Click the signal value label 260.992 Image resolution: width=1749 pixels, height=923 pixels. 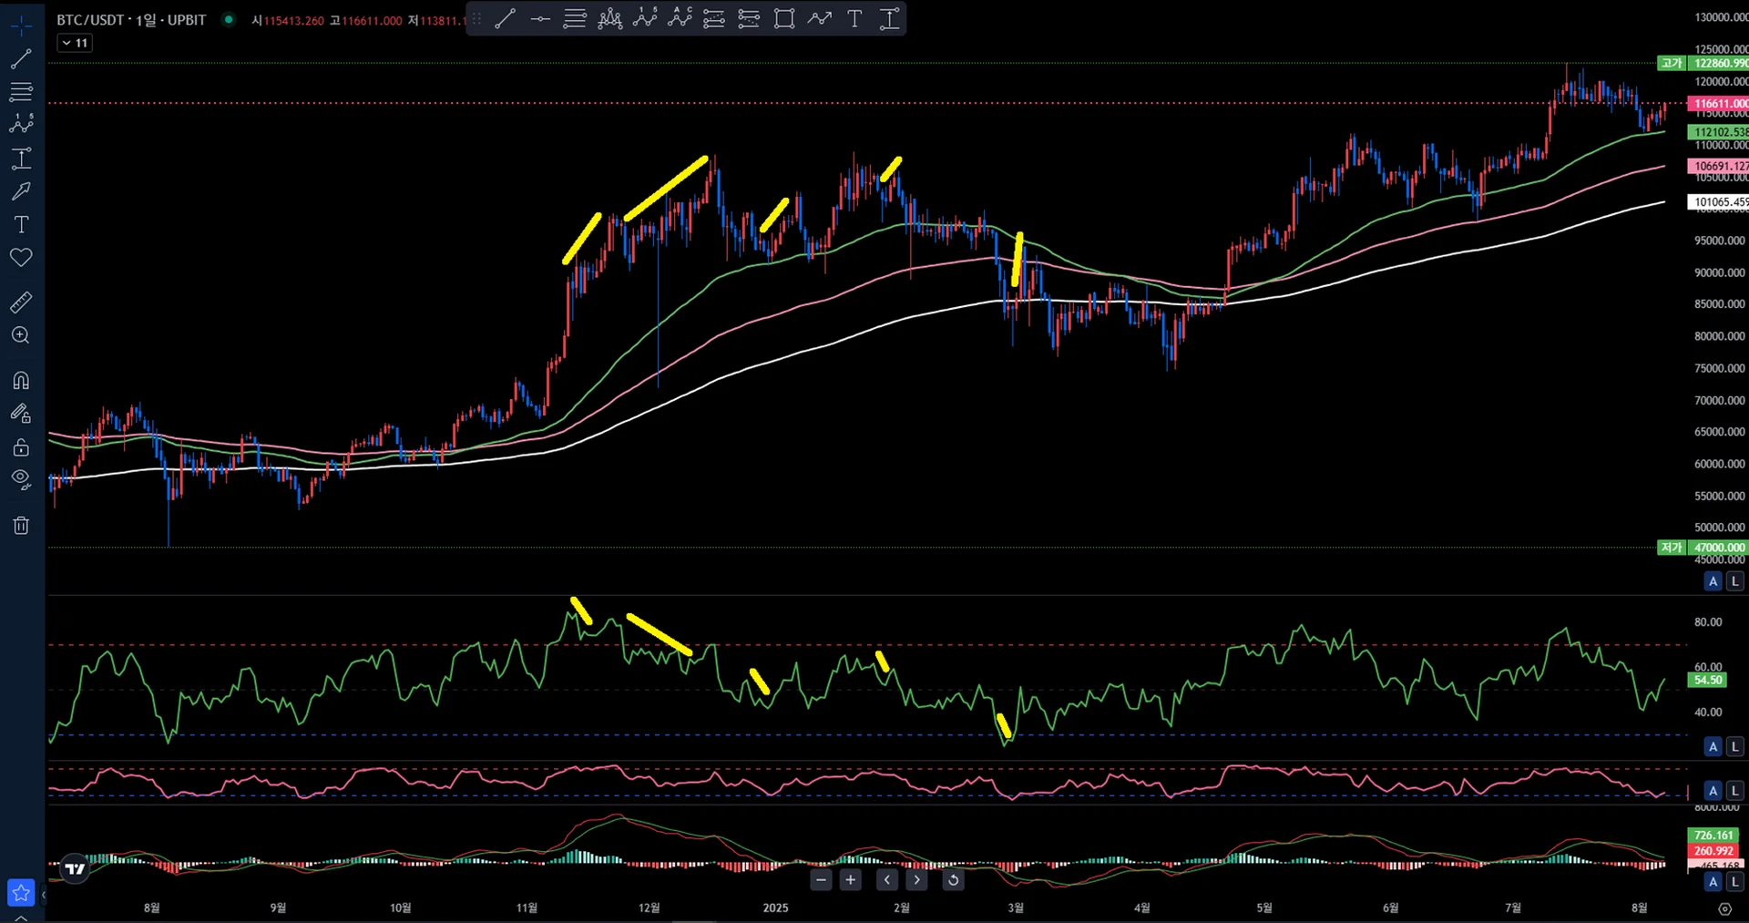(x=1713, y=851)
